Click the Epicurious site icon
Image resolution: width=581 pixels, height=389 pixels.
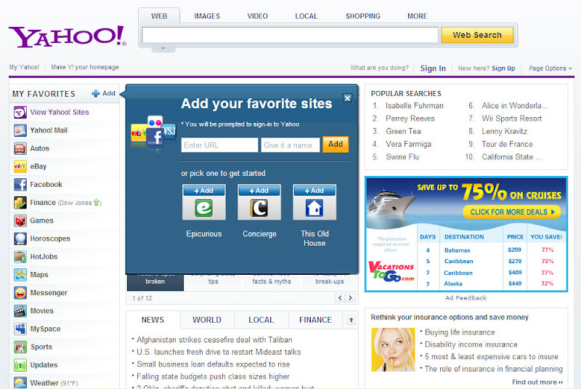click(204, 208)
